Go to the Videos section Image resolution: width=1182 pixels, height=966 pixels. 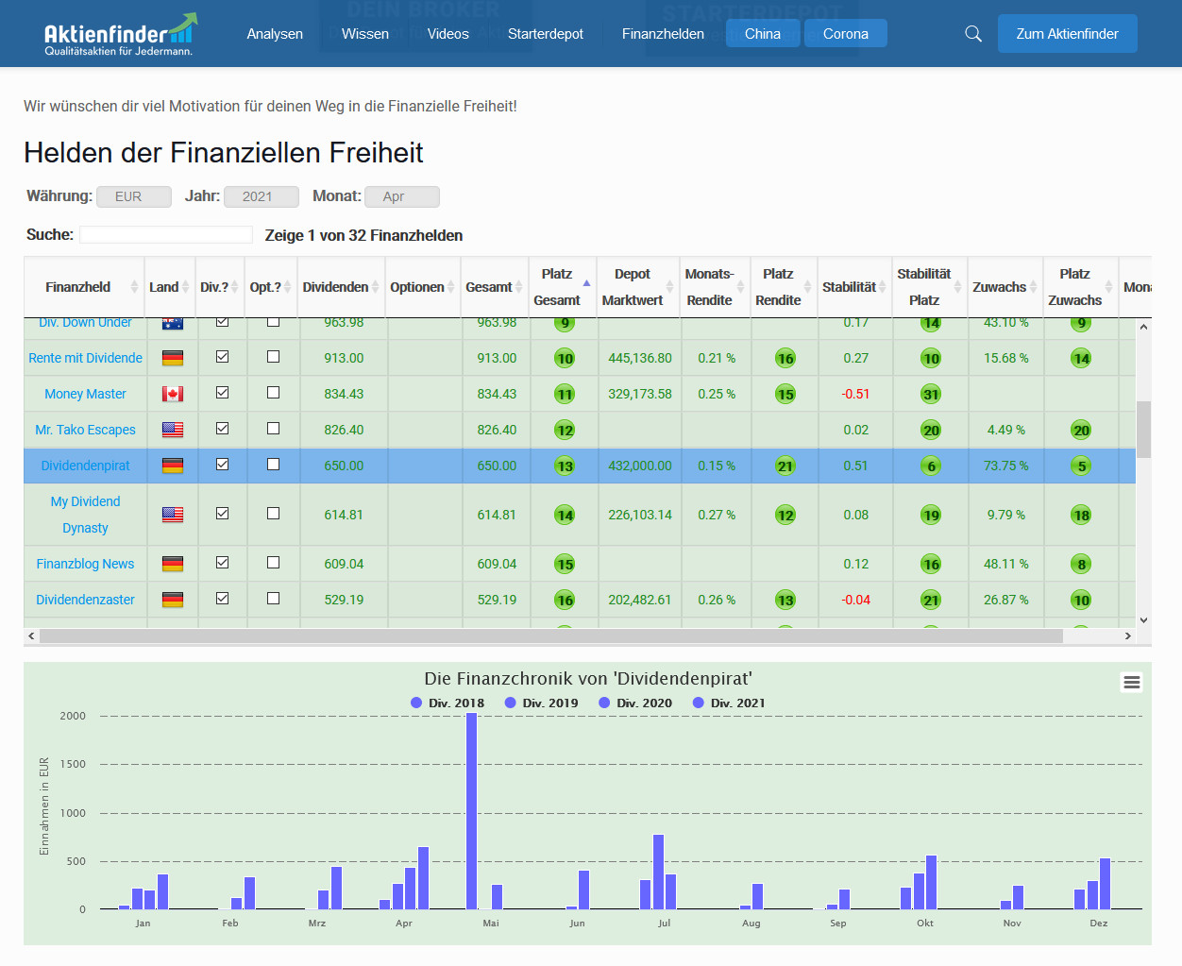click(x=448, y=34)
